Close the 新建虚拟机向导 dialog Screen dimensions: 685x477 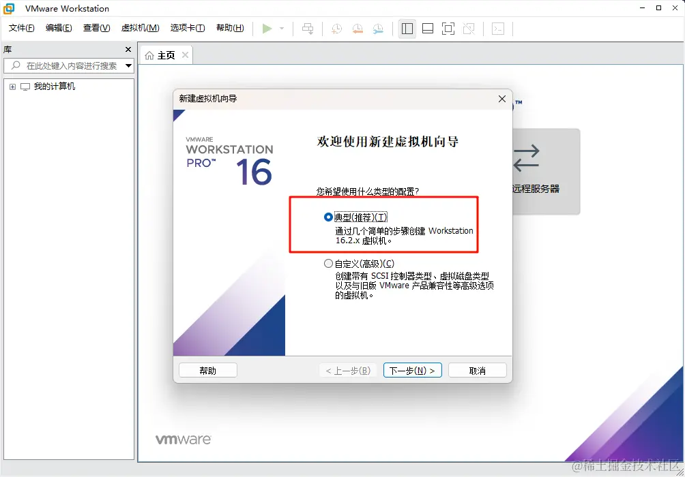[x=502, y=99]
